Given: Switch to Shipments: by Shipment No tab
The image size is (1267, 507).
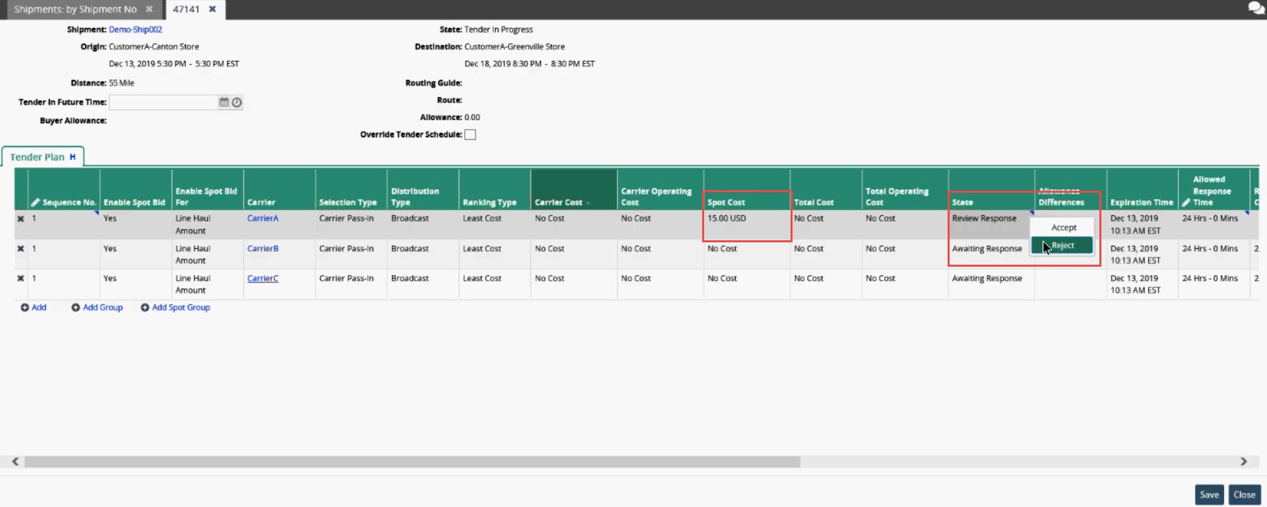Looking at the screenshot, I should coord(75,9).
